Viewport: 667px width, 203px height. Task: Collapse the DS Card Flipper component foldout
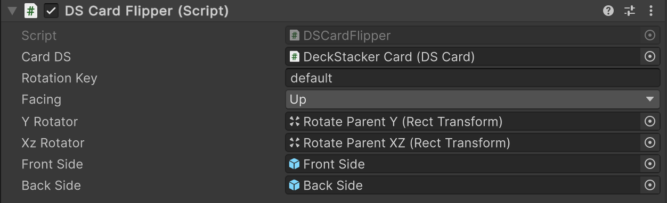[12, 11]
